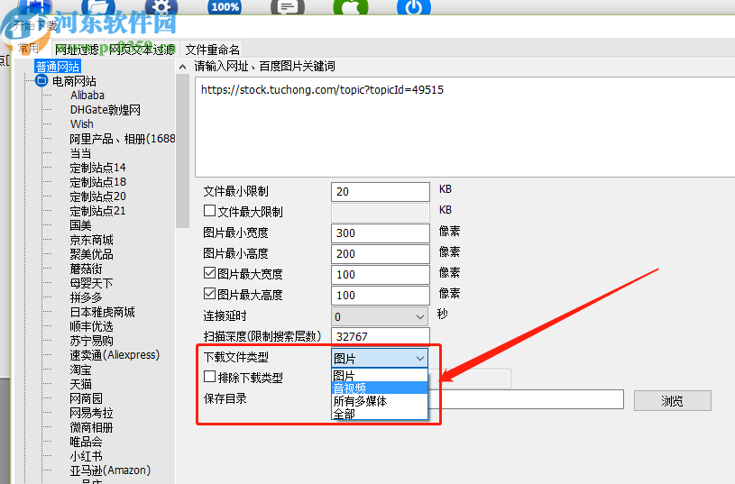Select 网易考拉 in the site tree
735x484 pixels.
91,414
